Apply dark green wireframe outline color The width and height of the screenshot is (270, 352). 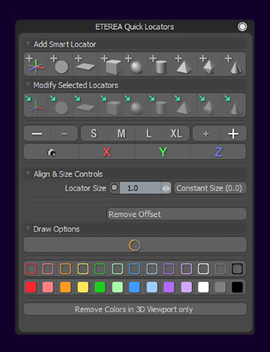tap(100, 269)
